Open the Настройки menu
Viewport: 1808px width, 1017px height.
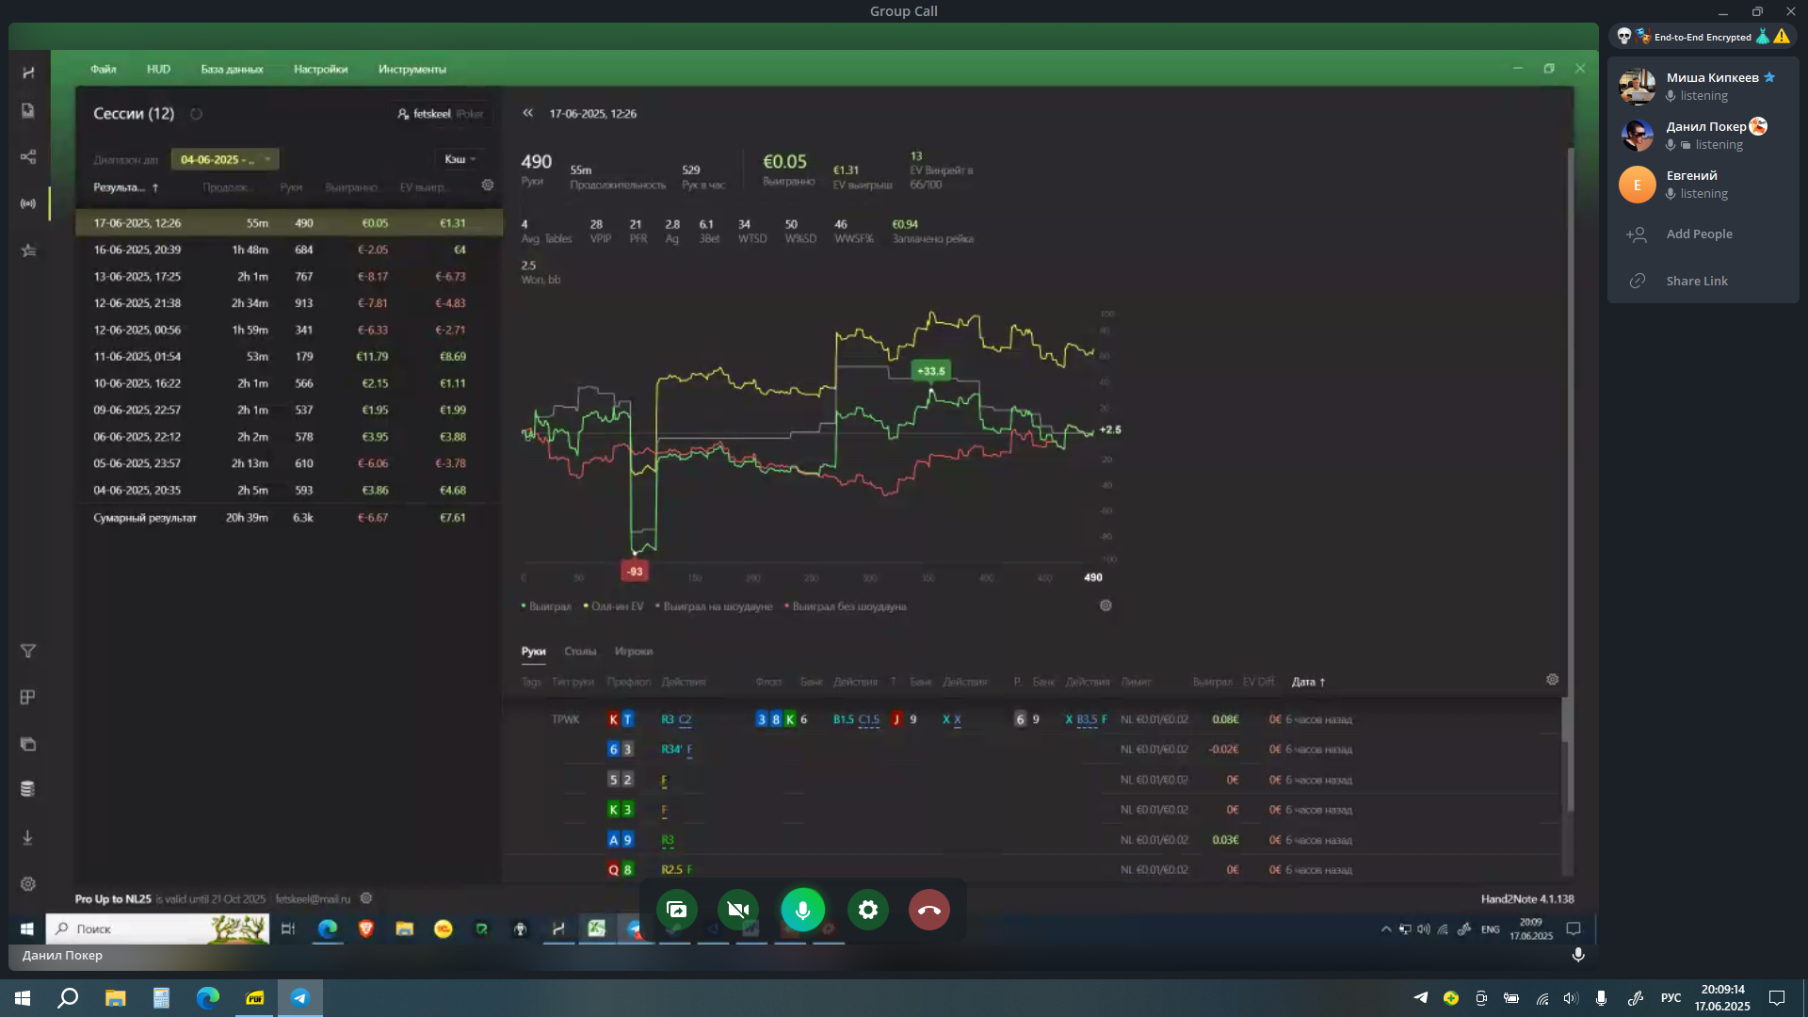pos(320,69)
